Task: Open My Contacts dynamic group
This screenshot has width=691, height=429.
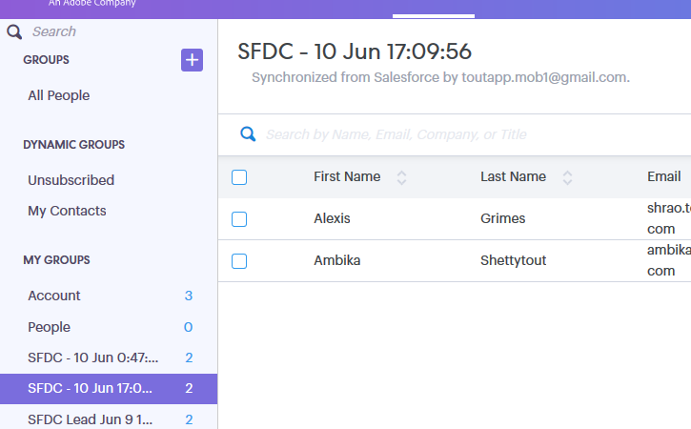Action: [67, 211]
